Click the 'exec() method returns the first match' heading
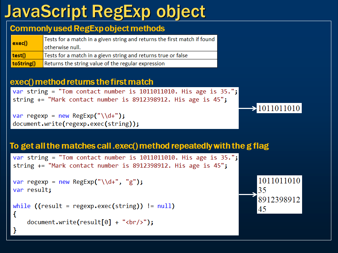Image resolution: width=338 pixels, height=253 pixels. [81, 82]
